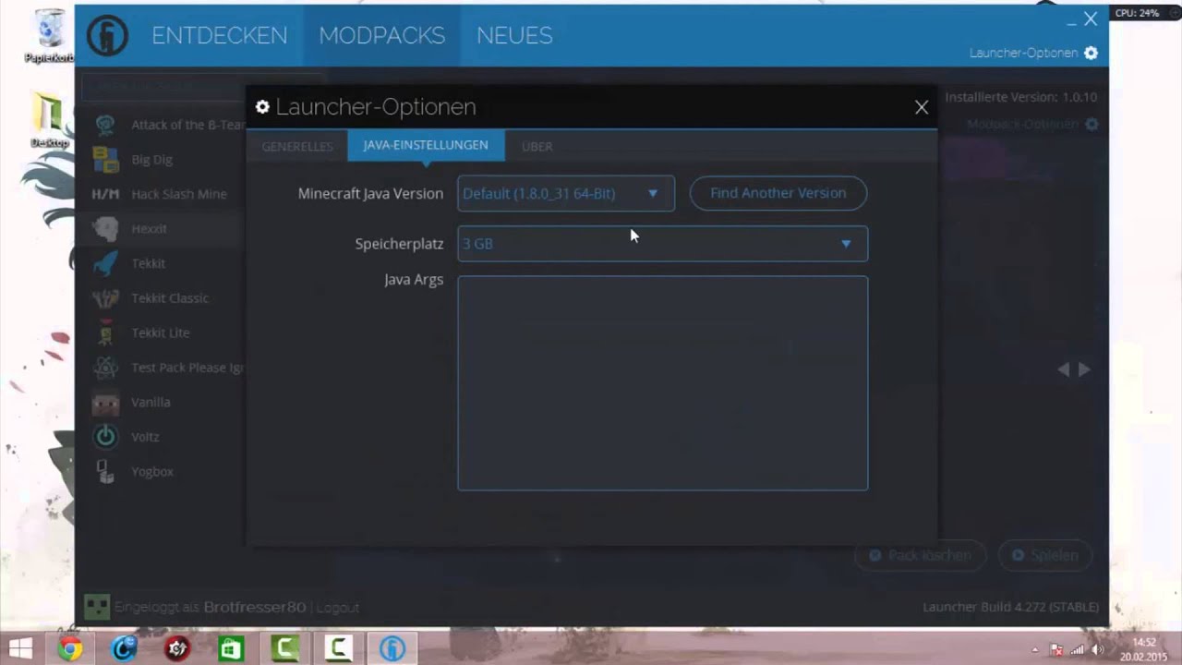
Task: Click the Technic launcher logo icon
Action: pyautogui.click(x=107, y=36)
